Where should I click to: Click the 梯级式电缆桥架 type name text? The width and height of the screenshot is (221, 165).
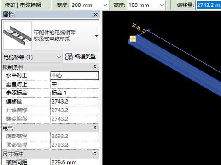[x=52, y=39]
